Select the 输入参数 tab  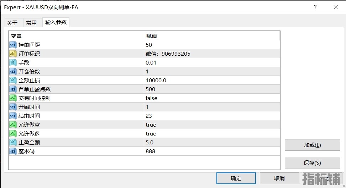56,22
